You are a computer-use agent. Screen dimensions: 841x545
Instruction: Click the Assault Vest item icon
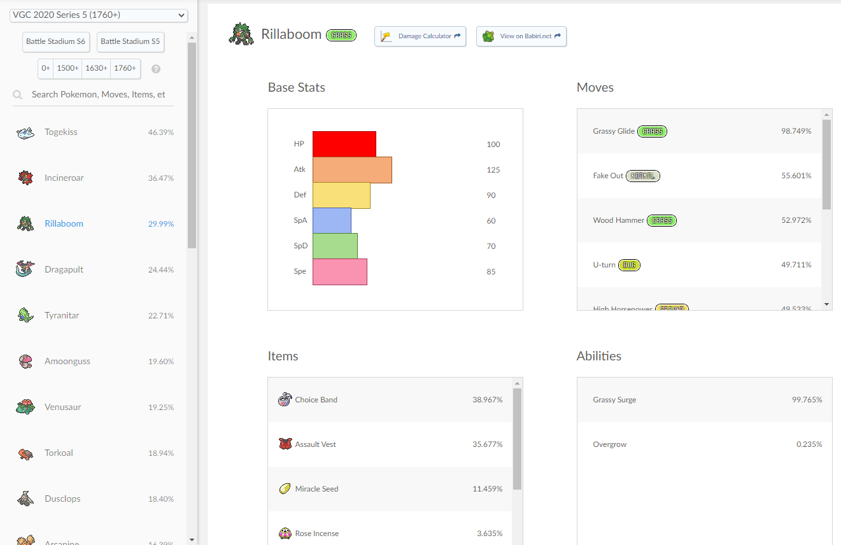coord(285,444)
